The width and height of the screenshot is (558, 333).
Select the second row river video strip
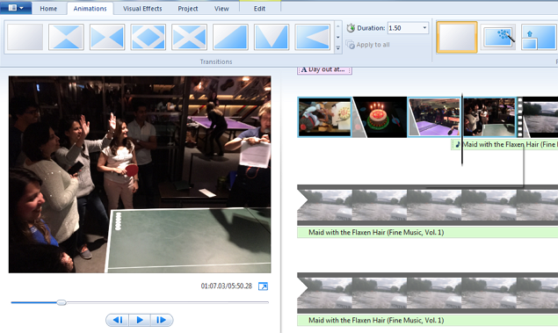427,206
